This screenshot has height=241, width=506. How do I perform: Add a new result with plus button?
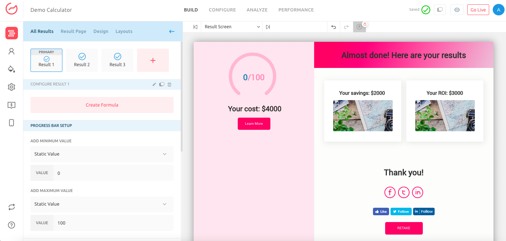tap(153, 60)
